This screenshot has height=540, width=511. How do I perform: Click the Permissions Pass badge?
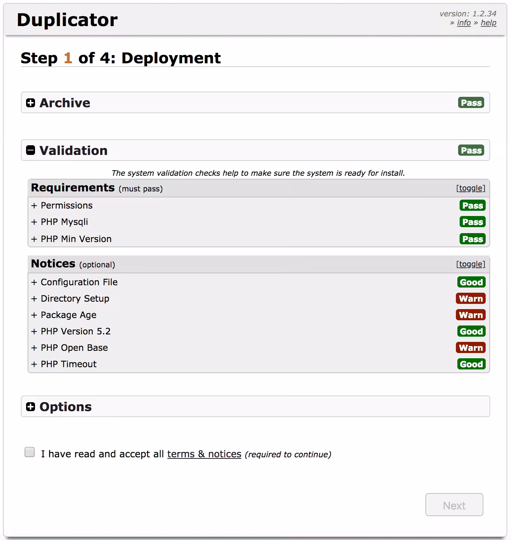(x=473, y=206)
